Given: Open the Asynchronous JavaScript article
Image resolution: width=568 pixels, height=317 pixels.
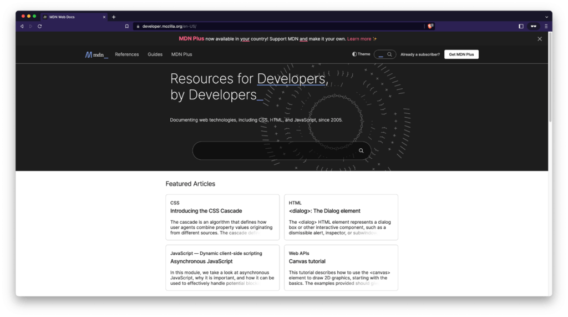Looking at the screenshot, I should [x=201, y=261].
